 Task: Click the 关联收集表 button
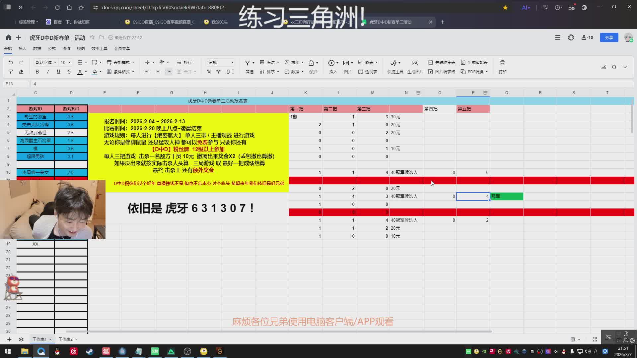(442, 62)
